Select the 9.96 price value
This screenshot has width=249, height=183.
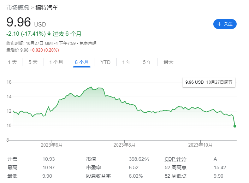19,22
